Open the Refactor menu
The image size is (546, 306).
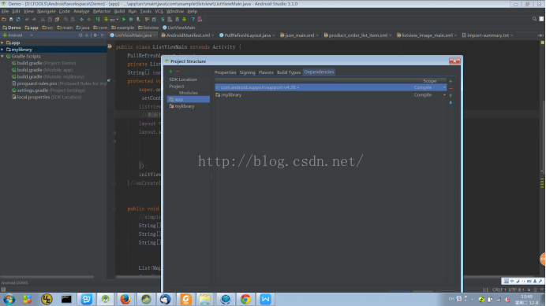[102, 11]
